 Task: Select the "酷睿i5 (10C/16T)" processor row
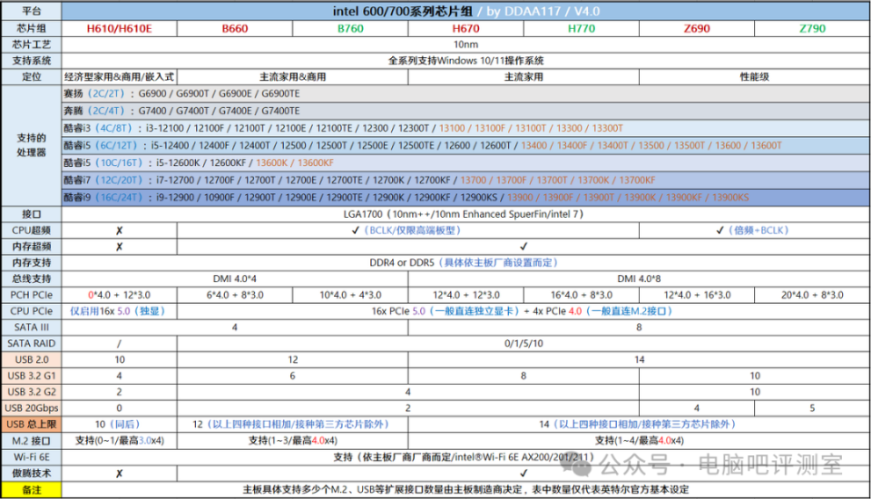pyautogui.click(x=465, y=162)
